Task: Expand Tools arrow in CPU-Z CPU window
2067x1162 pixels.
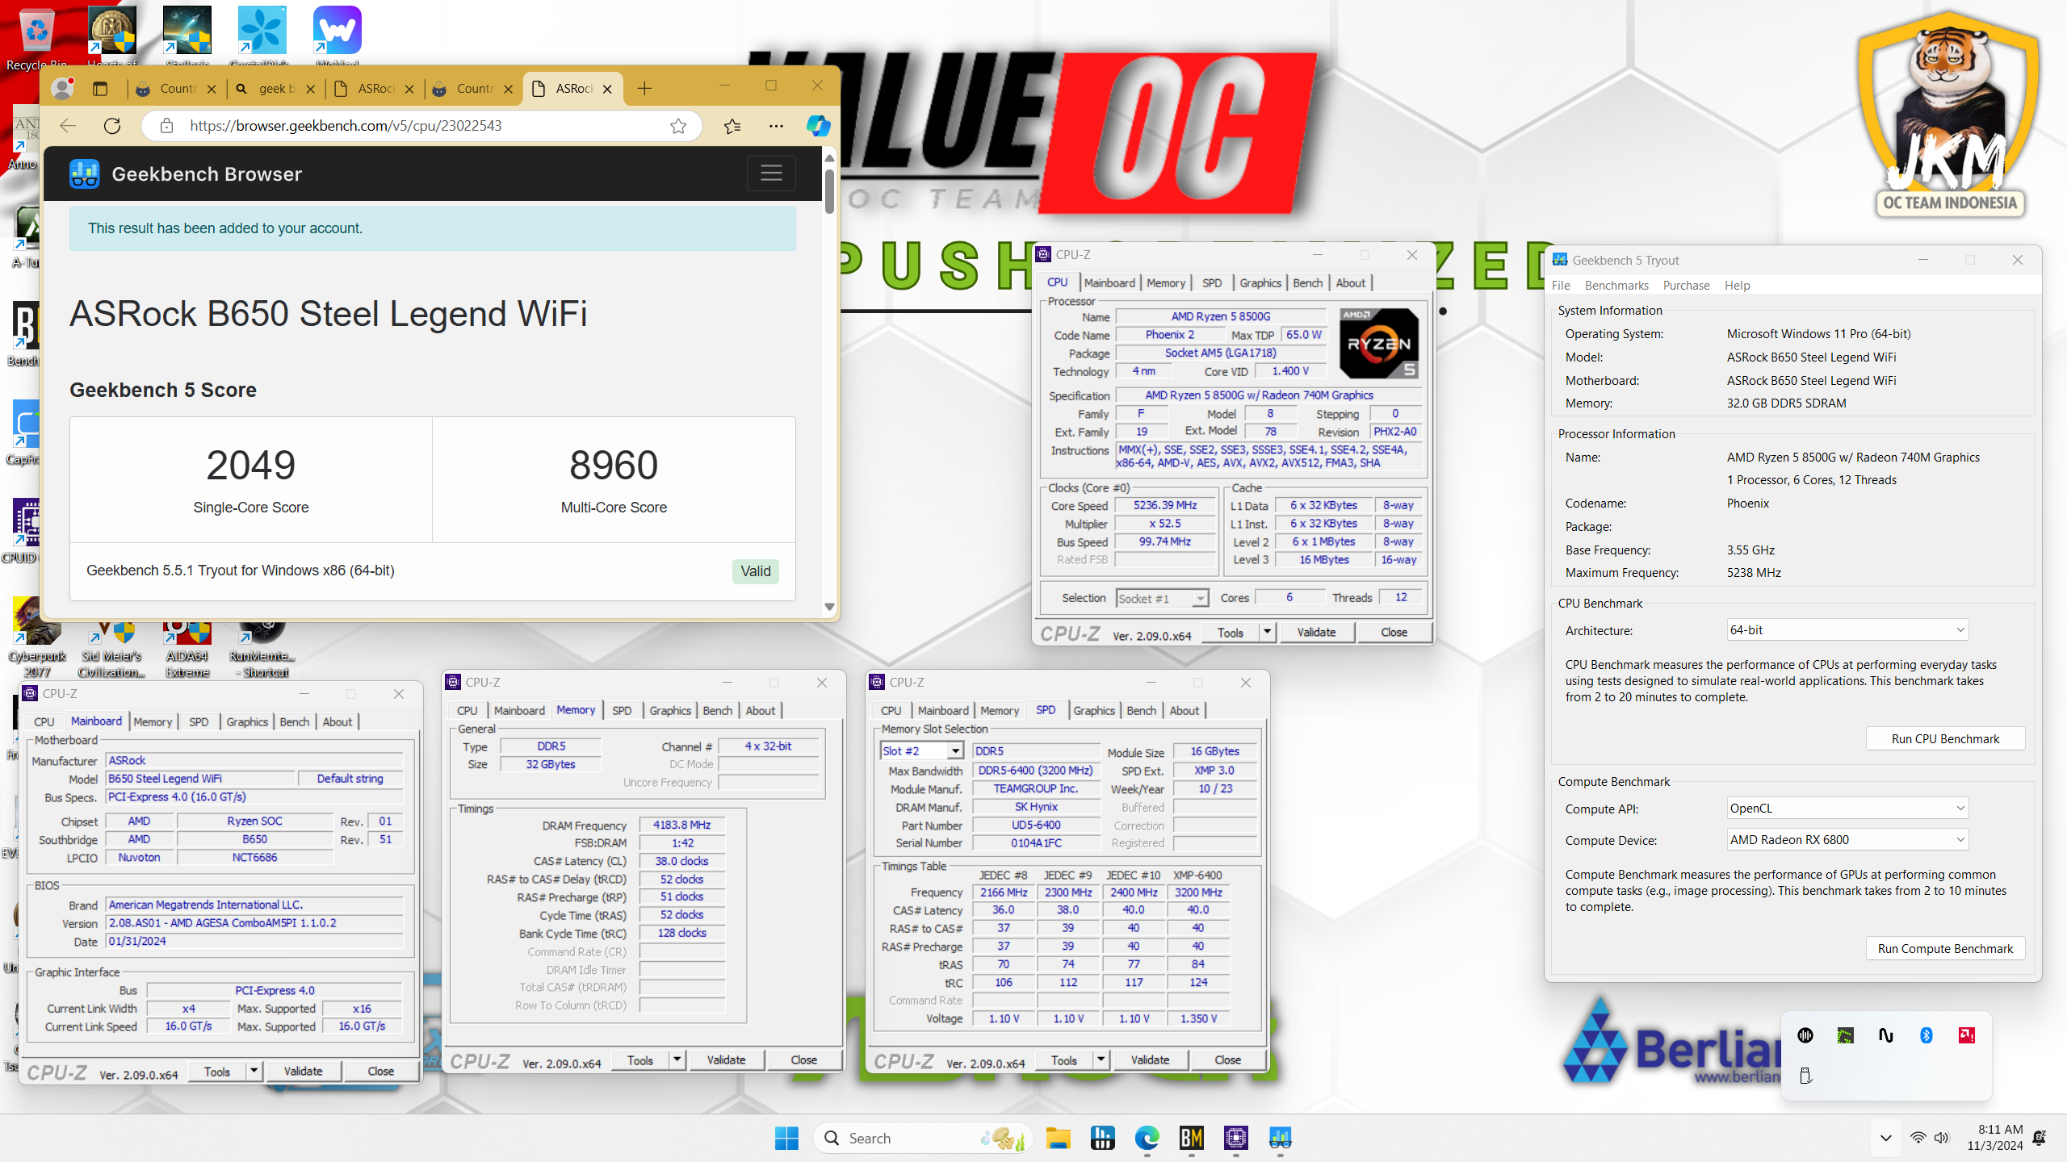Action: click(1267, 633)
